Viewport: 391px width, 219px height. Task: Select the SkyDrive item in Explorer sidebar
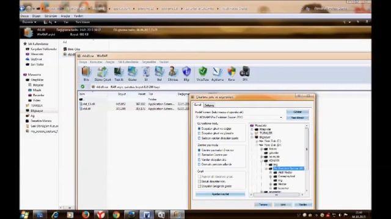pyautogui.click(x=34, y=59)
